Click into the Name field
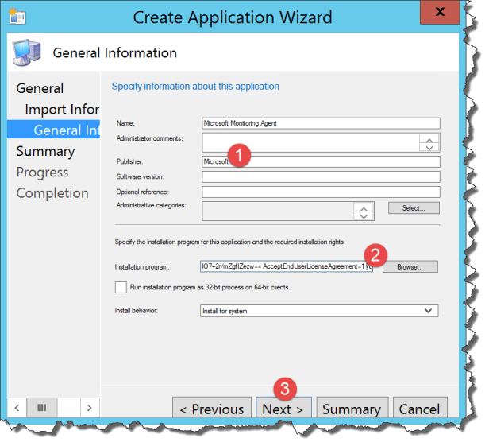 coord(321,123)
